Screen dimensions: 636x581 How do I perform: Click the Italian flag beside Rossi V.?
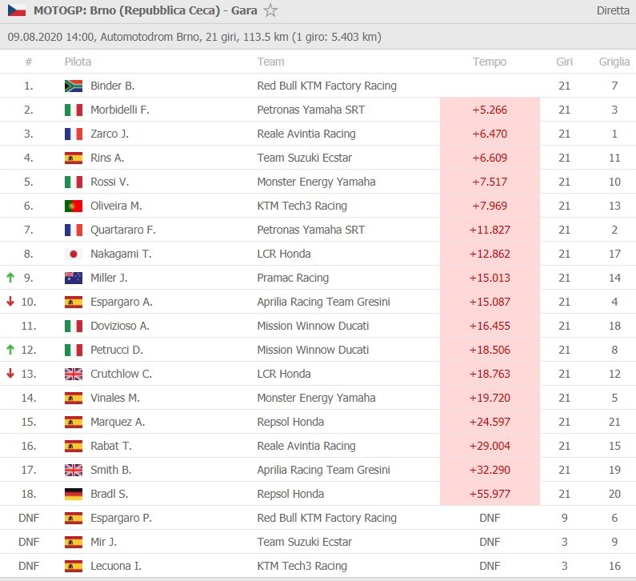click(74, 182)
